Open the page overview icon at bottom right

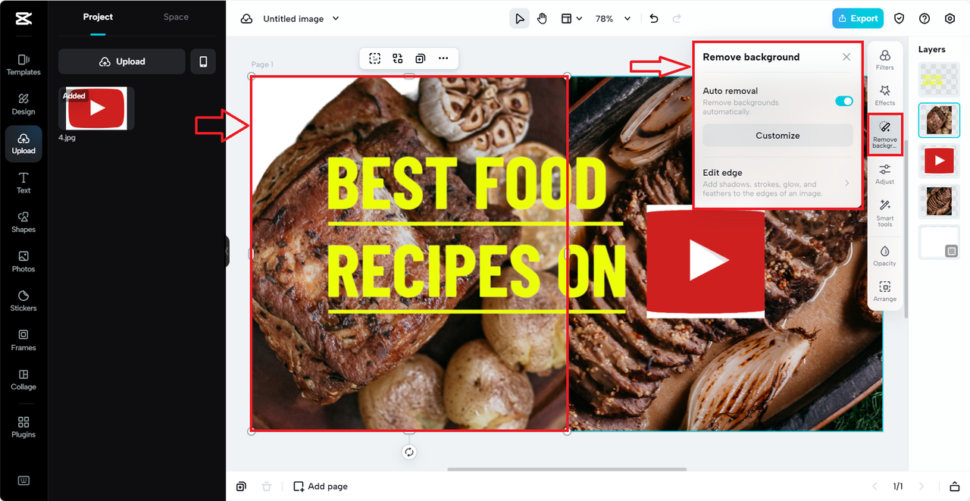(x=954, y=487)
